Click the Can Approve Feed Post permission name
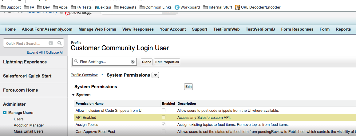Viewport: 356px width, 136px height. (95, 132)
